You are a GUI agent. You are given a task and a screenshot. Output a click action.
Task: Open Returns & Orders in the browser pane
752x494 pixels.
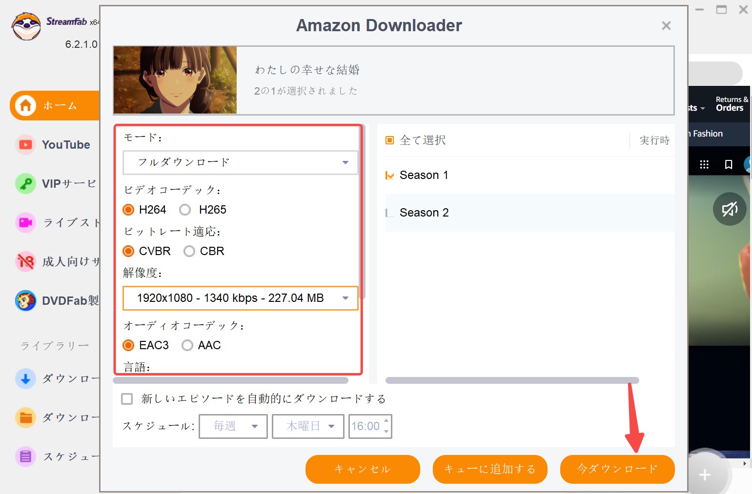pyautogui.click(x=732, y=104)
